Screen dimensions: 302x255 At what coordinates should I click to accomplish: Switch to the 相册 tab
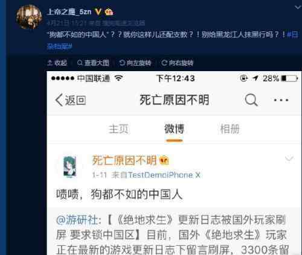tap(230, 129)
